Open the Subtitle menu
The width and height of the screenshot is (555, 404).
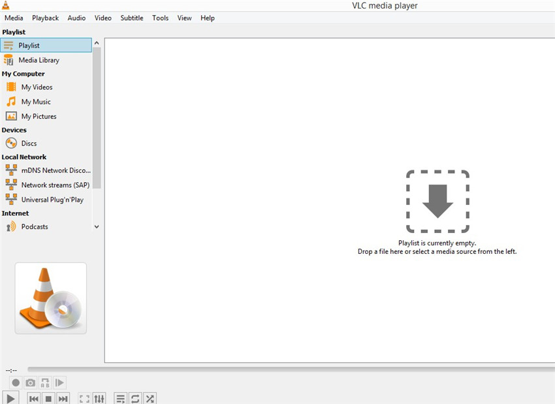point(132,18)
